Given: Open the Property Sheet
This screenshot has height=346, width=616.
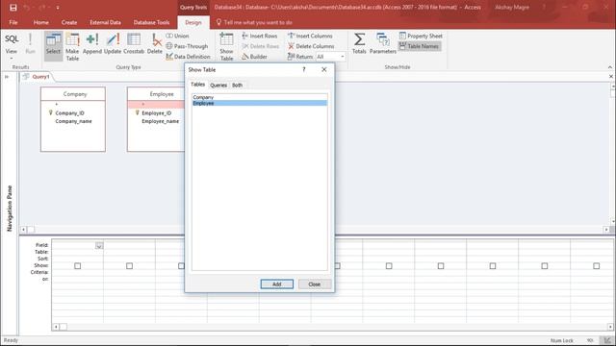Looking at the screenshot, I should point(421,36).
